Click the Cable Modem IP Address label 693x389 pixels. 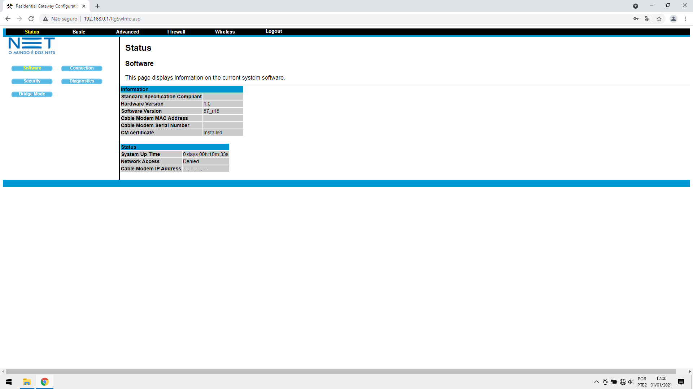(x=151, y=169)
